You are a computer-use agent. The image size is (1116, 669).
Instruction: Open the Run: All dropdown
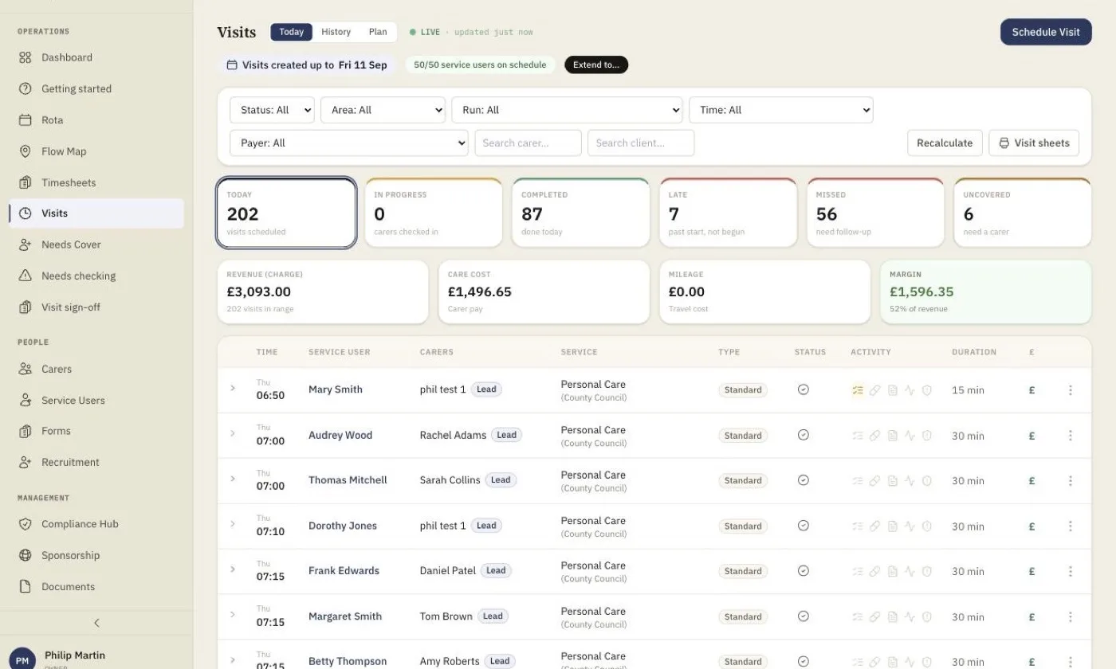[x=567, y=110]
